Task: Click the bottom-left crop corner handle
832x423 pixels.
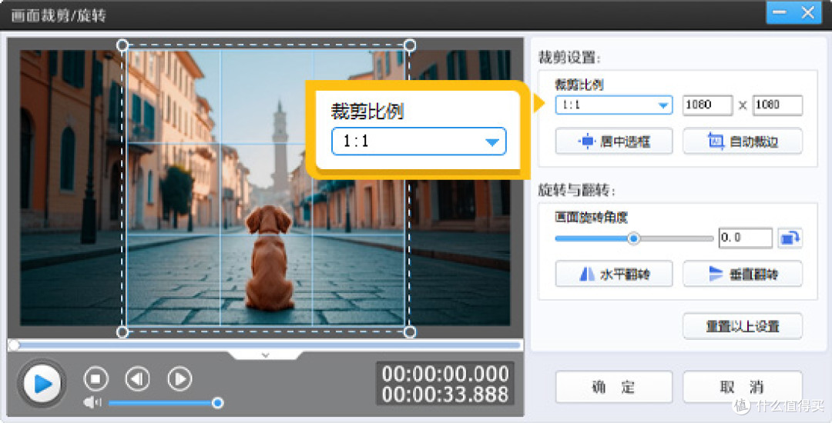Action: pos(122,332)
